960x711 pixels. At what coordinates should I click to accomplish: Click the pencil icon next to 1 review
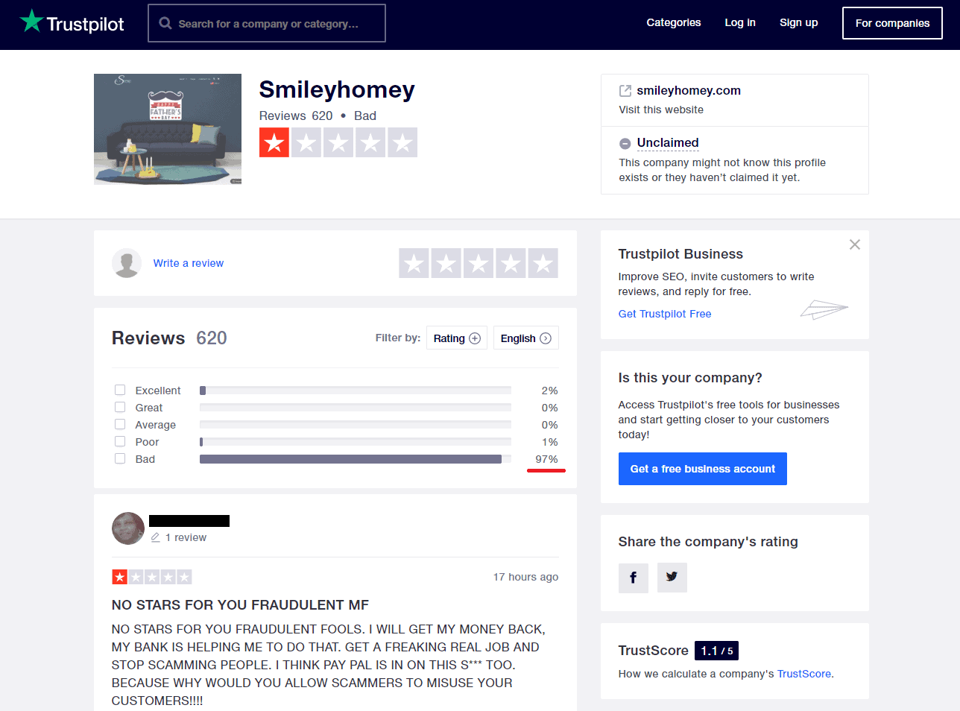tap(156, 537)
